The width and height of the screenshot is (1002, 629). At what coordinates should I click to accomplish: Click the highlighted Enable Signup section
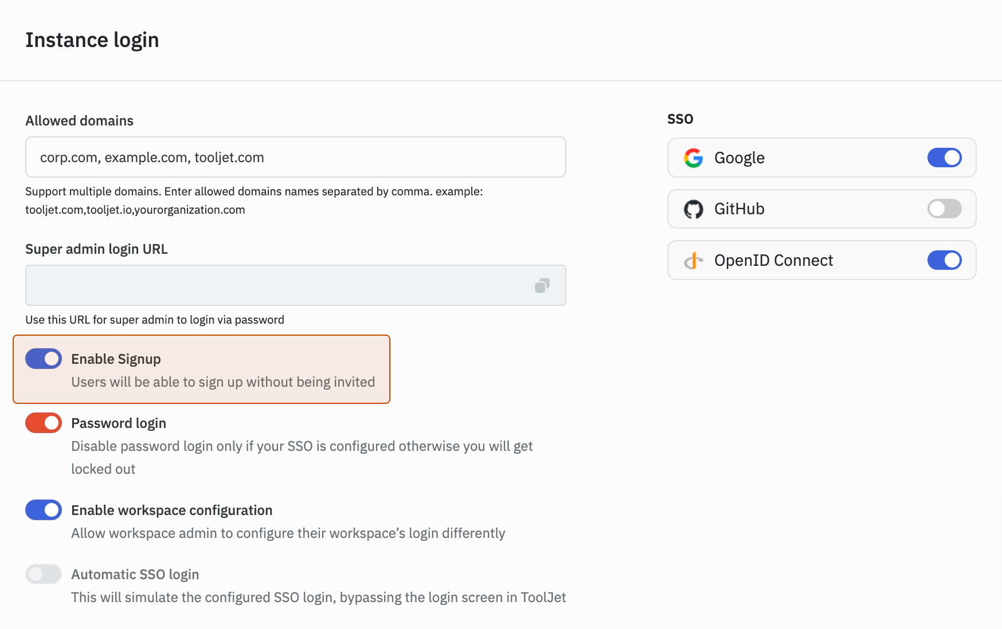click(x=201, y=369)
